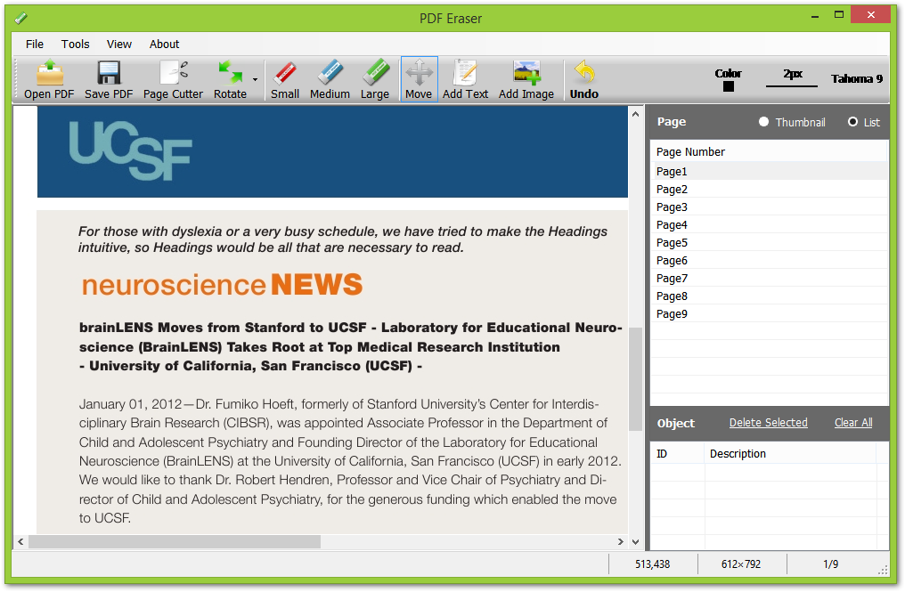Select Page4 in the page list
905x592 pixels.
[769, 225]
